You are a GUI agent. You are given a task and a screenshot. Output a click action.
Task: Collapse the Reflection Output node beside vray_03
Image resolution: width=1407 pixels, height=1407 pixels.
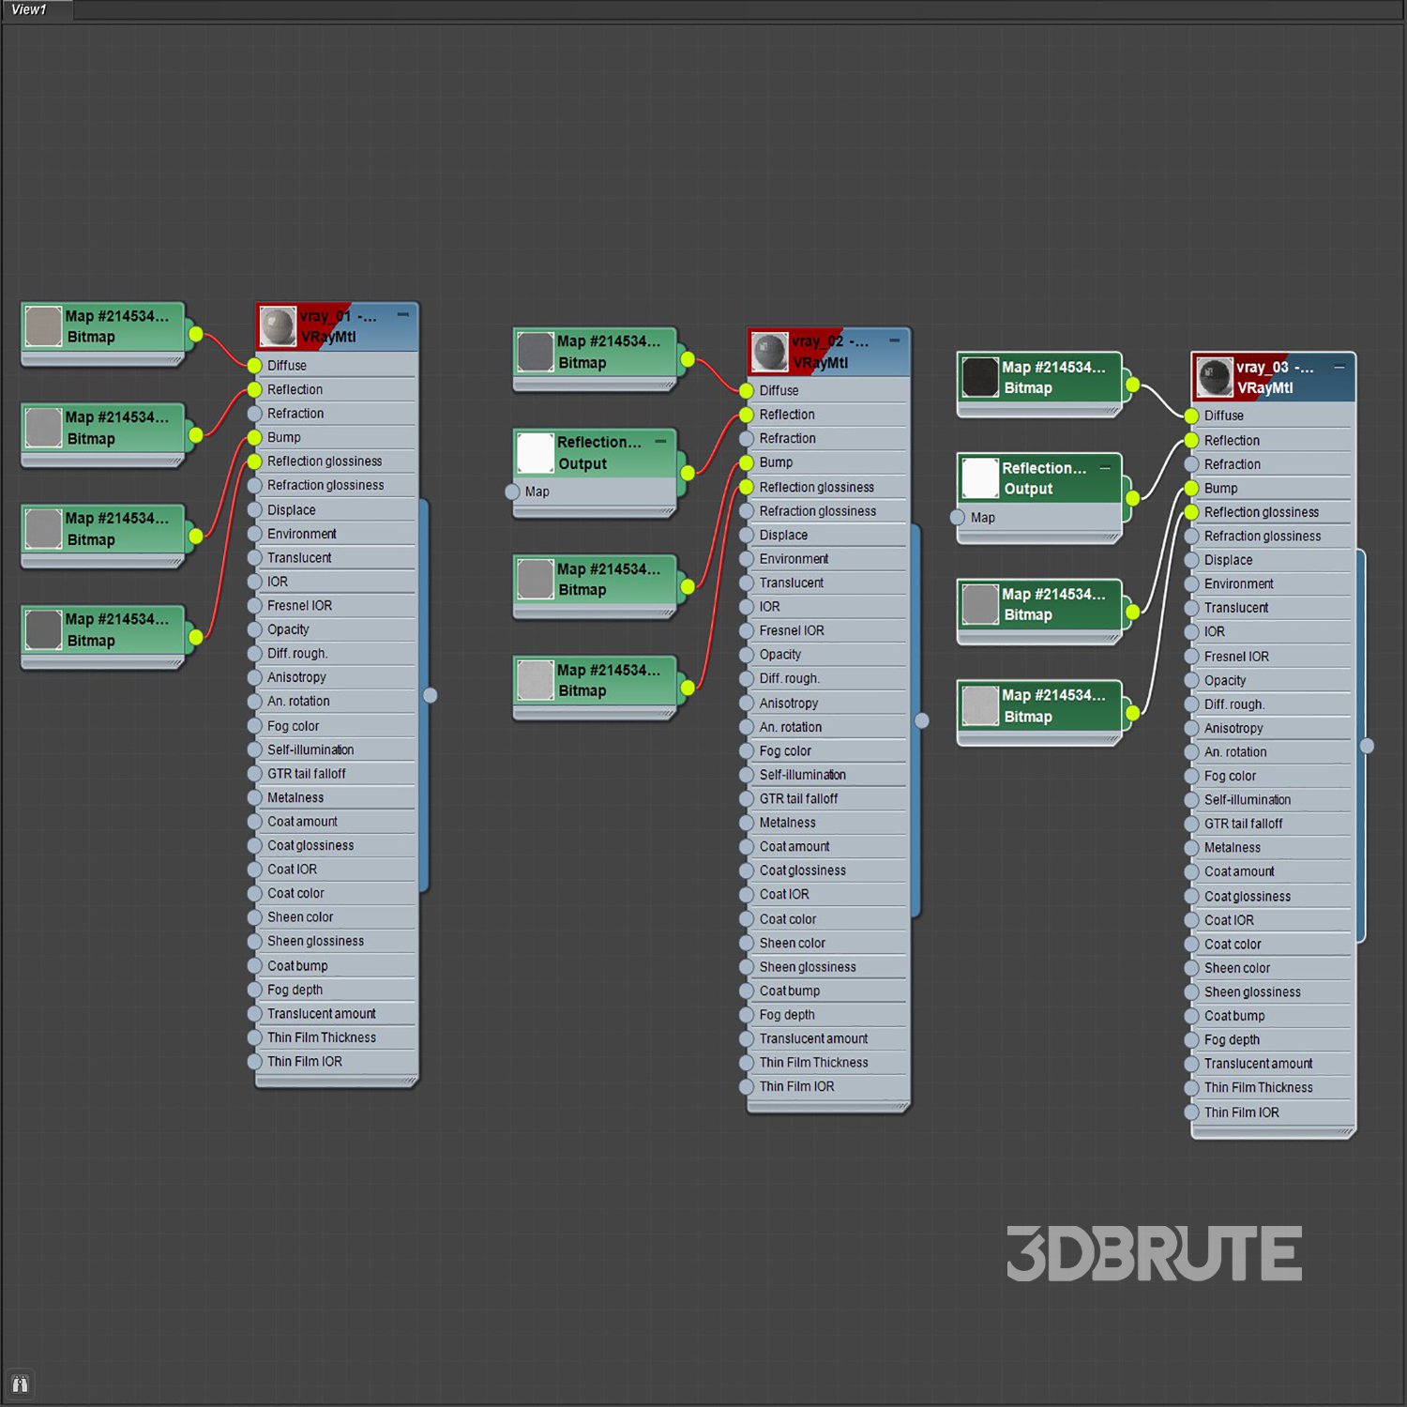click(x=1105, y=467)
